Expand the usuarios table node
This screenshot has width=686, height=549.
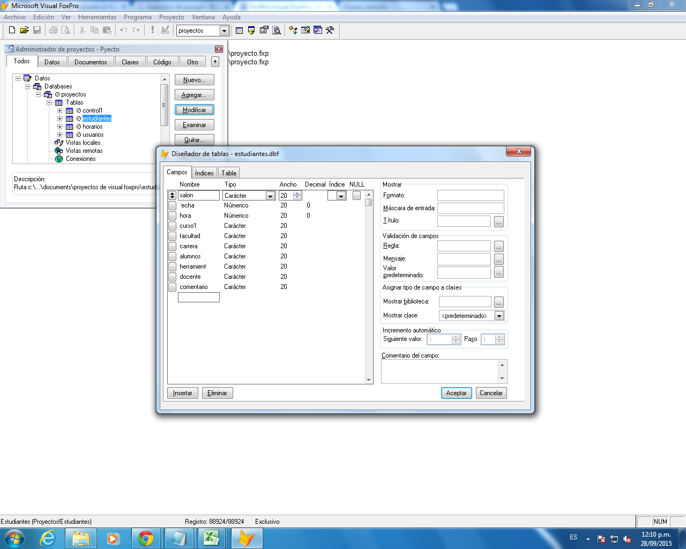point(60,135)
